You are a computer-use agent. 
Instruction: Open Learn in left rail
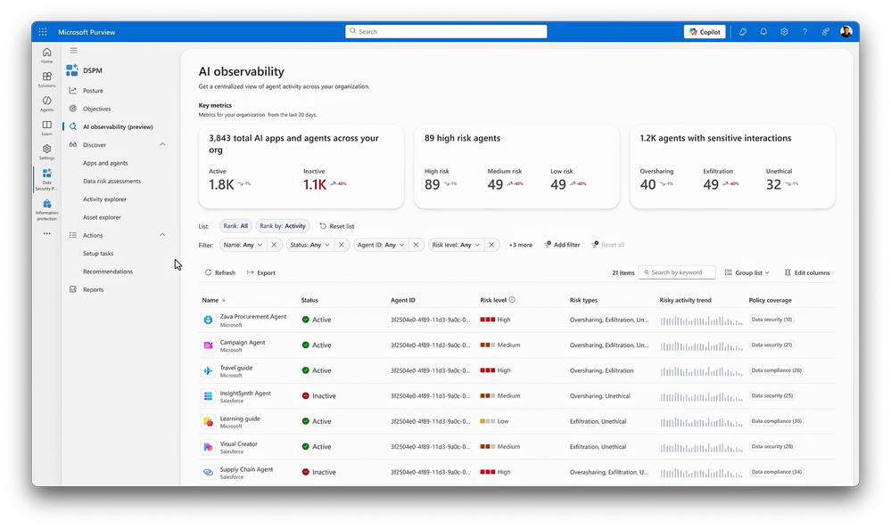[x=46, y=127]
